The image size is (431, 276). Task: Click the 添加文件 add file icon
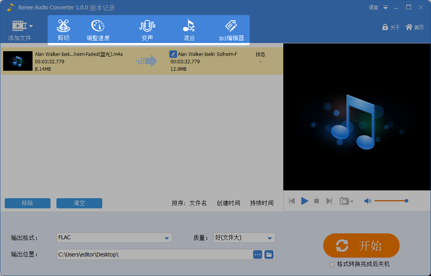pyautogui.click(x=19, y=26)
